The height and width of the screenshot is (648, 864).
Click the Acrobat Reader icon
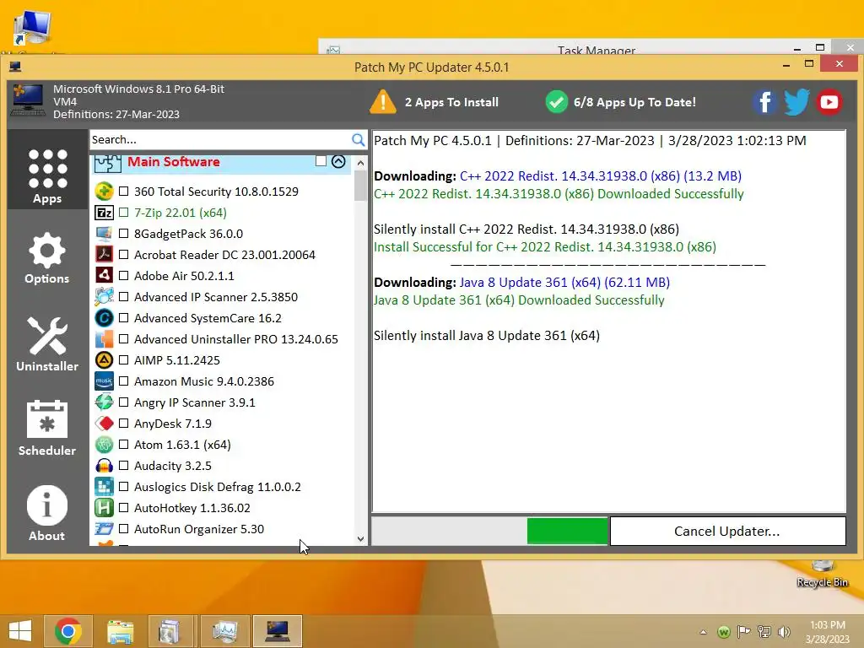(x=104, y=254)
